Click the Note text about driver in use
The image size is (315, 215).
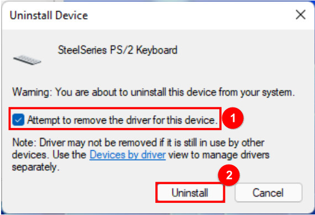[x=140, y=155]
